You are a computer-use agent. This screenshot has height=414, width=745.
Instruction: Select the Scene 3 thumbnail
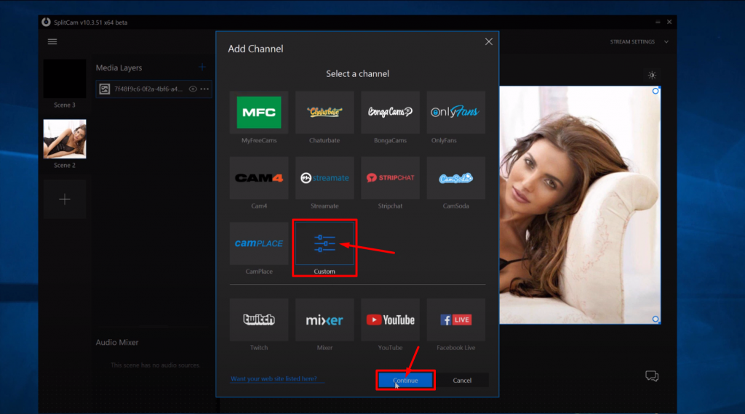click(65, 78)
